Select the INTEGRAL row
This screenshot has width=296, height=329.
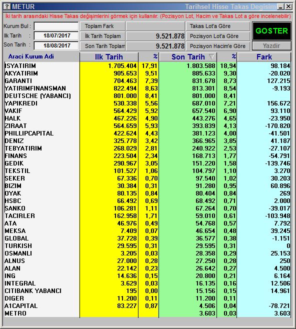tap(147, 283)
